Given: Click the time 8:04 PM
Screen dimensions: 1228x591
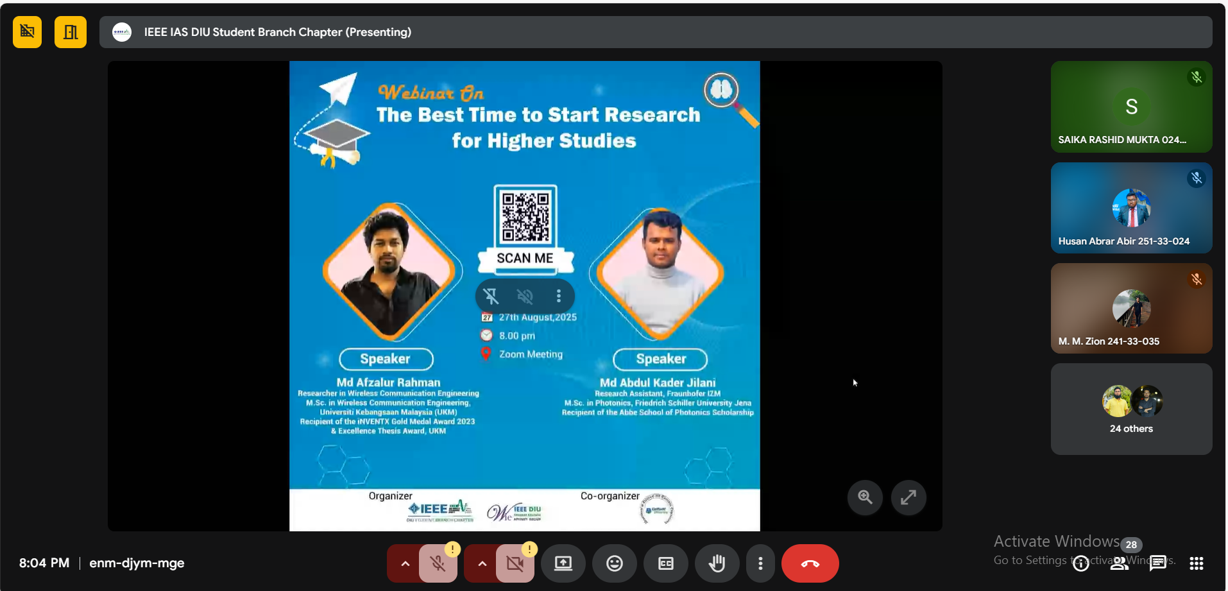Looking at the screenshot, I should click(x=44, y=563).
